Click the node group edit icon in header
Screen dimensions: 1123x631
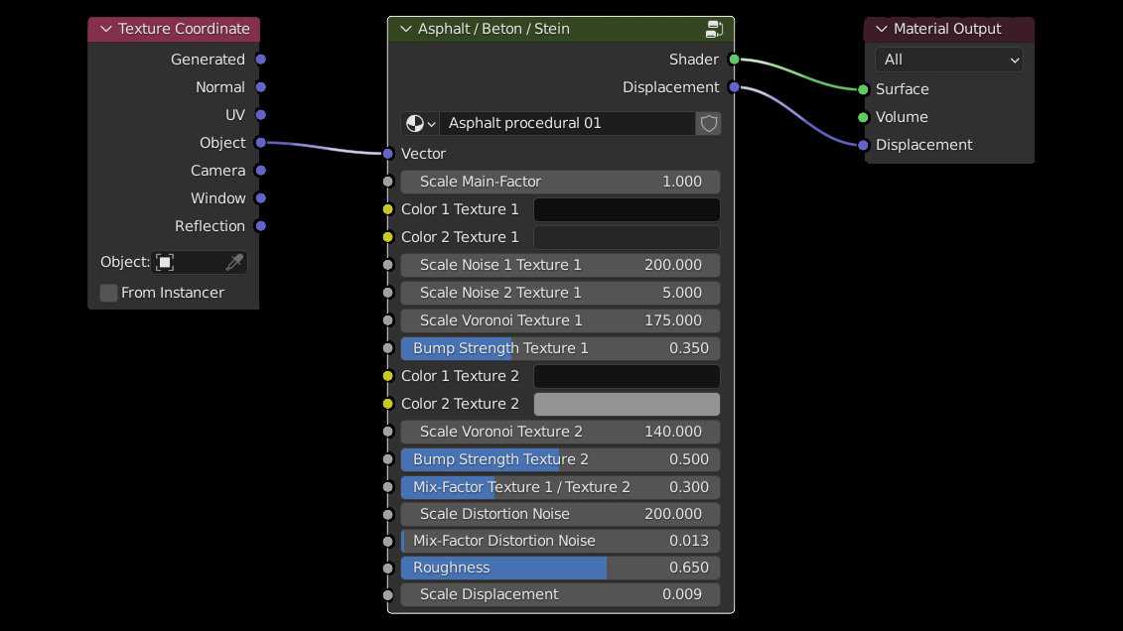[714, 29]
